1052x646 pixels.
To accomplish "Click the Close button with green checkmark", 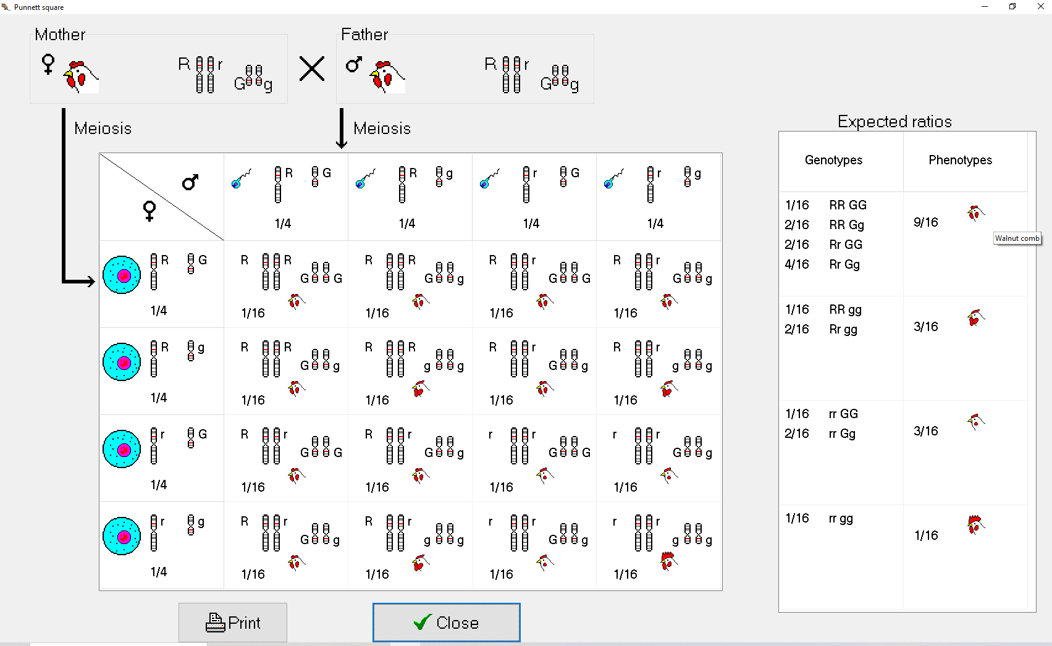I will point(447,623).
